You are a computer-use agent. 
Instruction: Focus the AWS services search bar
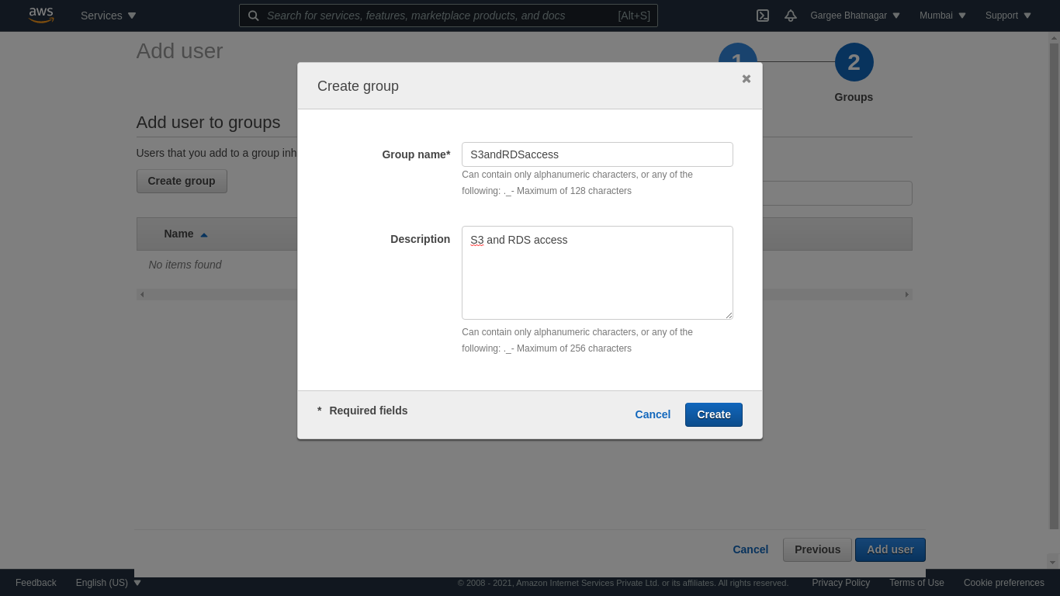[x=449, y=16]
